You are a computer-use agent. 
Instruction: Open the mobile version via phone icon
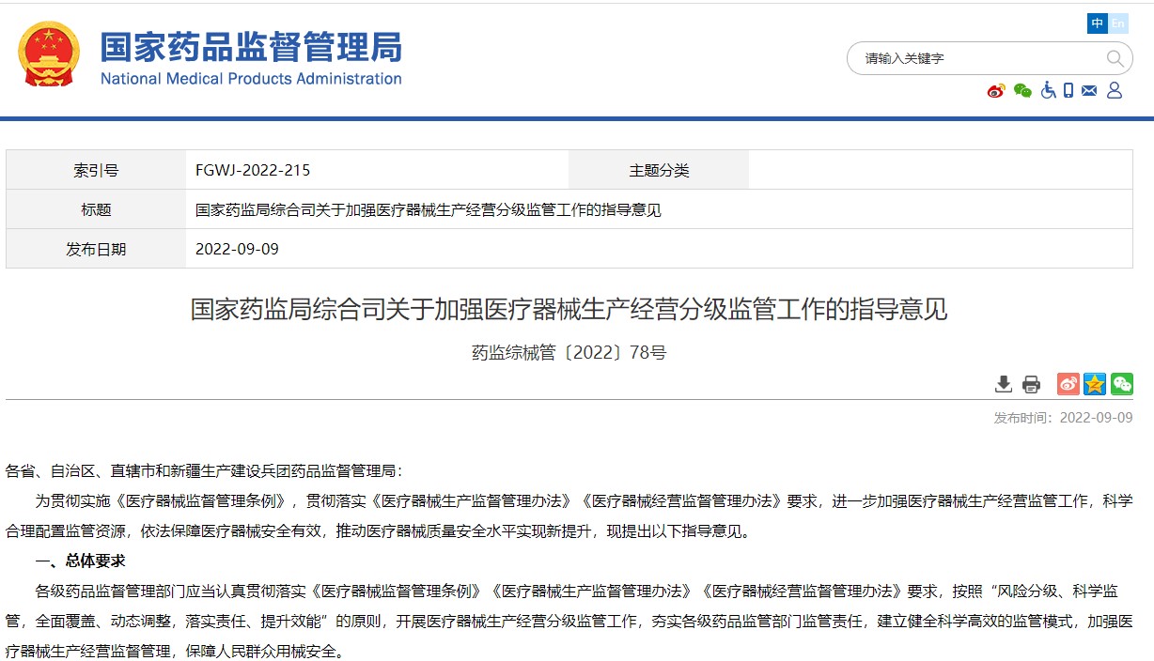(1068, 90)
